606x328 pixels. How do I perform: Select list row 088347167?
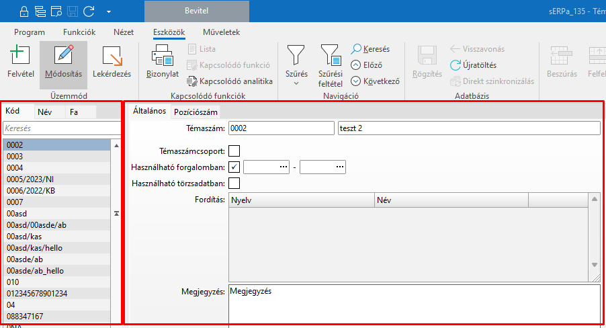(x=57, y=317)
